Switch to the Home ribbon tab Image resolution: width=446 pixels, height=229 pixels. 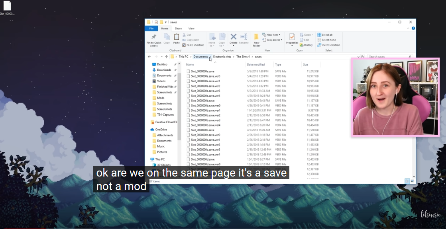coord(165,28)
